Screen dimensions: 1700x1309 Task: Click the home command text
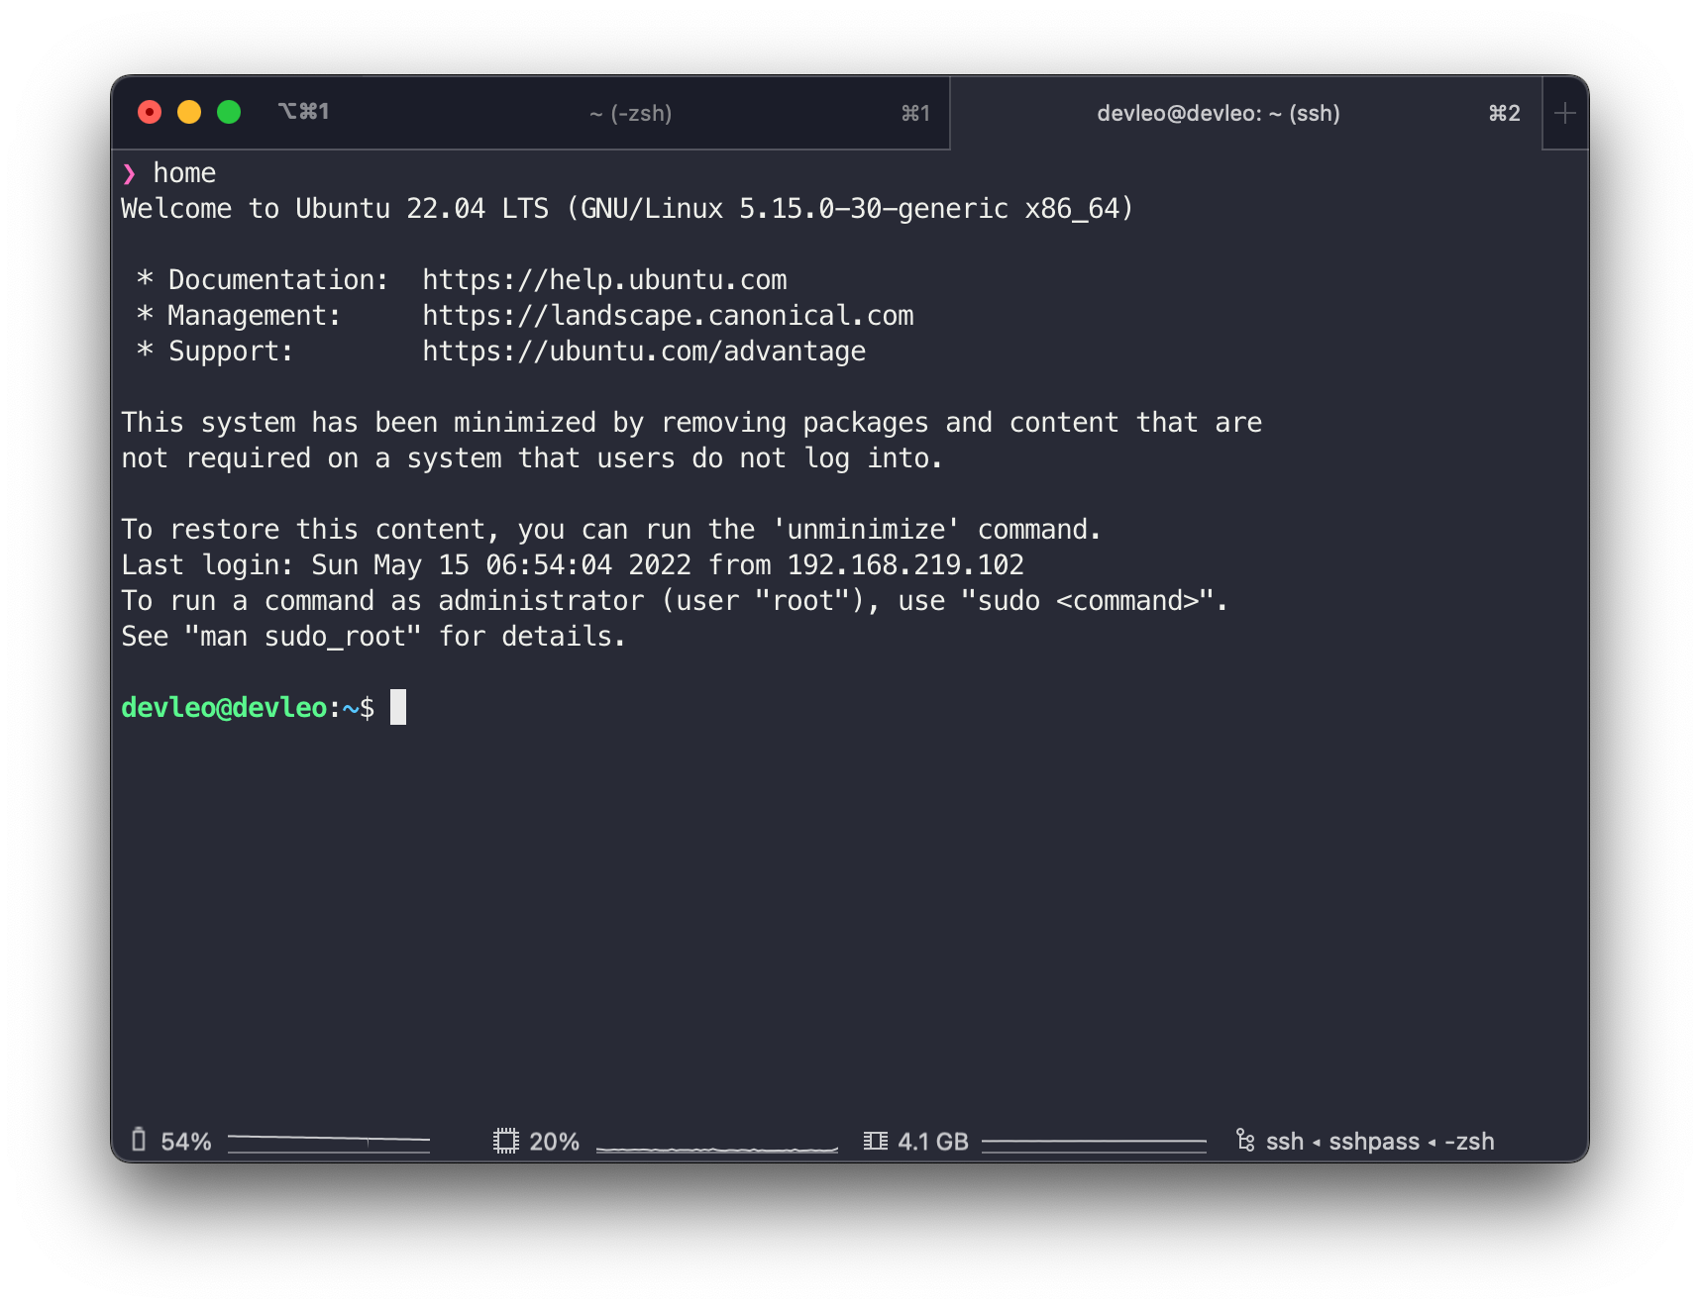pyautogui.click(x=184, y=173)
